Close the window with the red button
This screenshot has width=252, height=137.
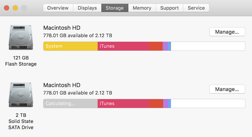pyautogui.click(x=7, y=8)
